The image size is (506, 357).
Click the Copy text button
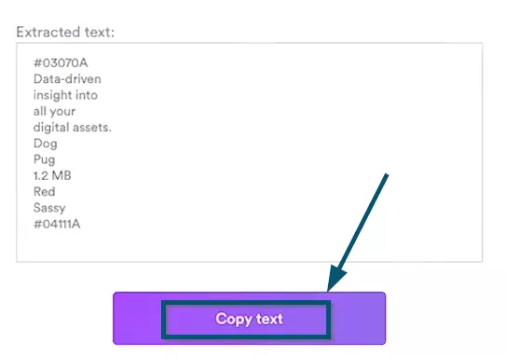(249, 319)
